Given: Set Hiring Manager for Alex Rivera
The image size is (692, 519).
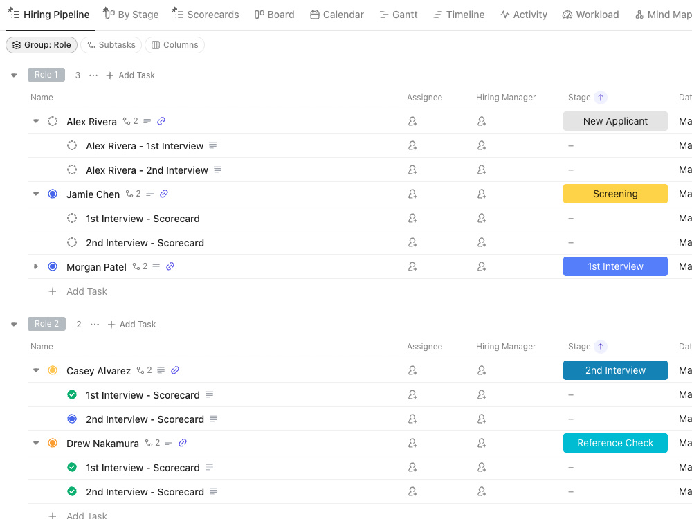Looking at the screenshot, I should click(x=482, y=121).
